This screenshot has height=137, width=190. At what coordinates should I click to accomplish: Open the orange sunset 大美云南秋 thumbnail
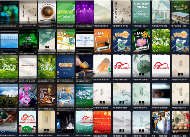[102, 41]
